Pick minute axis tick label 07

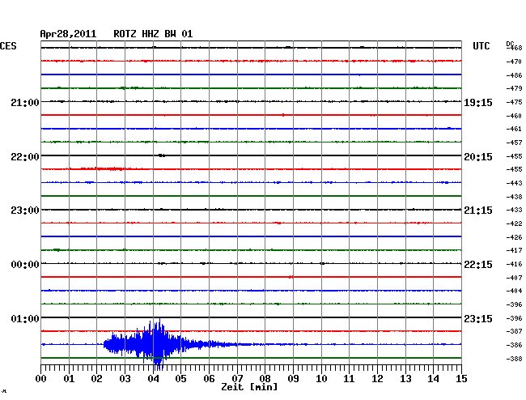(x=237, y=379)
